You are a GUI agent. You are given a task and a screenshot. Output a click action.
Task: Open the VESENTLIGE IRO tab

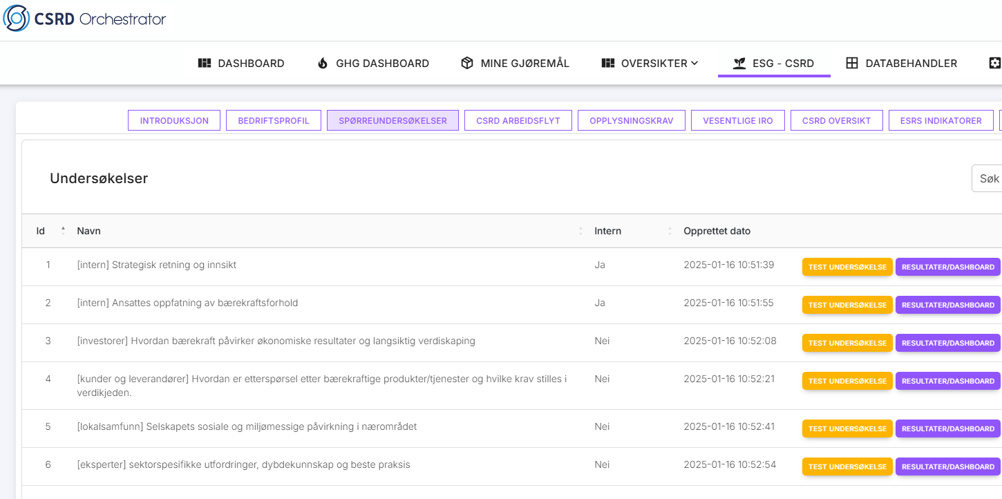click(x=738, y=120)
